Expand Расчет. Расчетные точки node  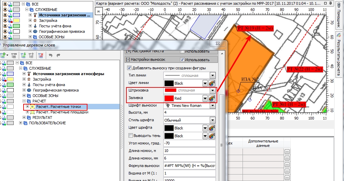[x=27, y=107]
